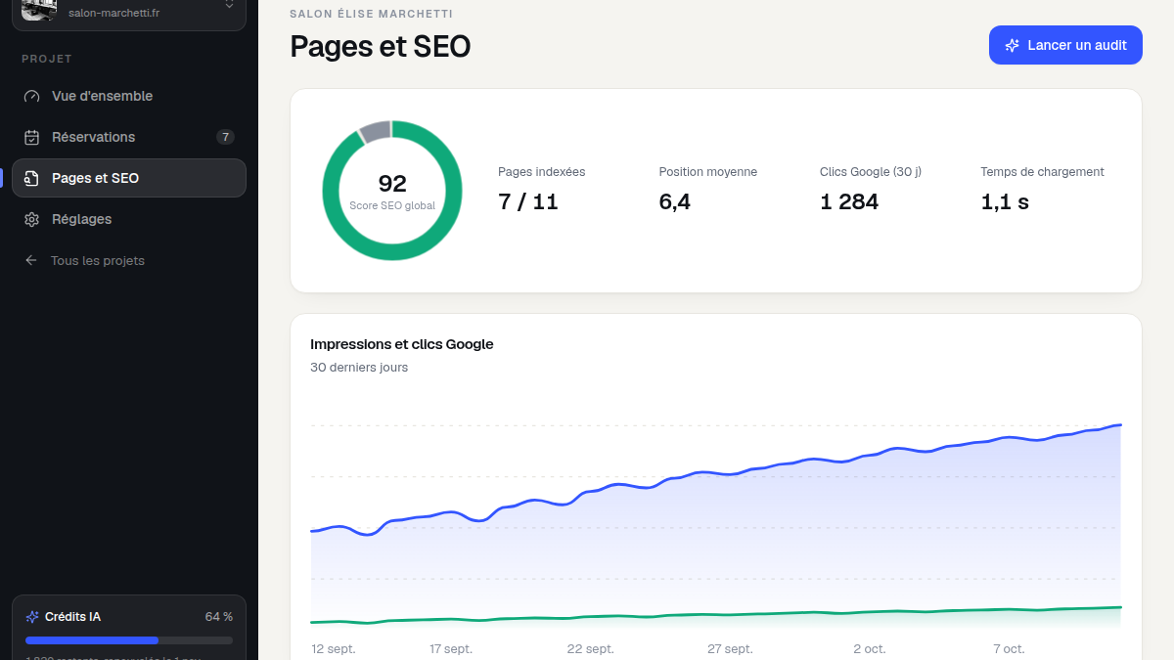This screenshot has height=660, width=1174.
Task: Return to Tous les projets
Action: tap(129, 261)
